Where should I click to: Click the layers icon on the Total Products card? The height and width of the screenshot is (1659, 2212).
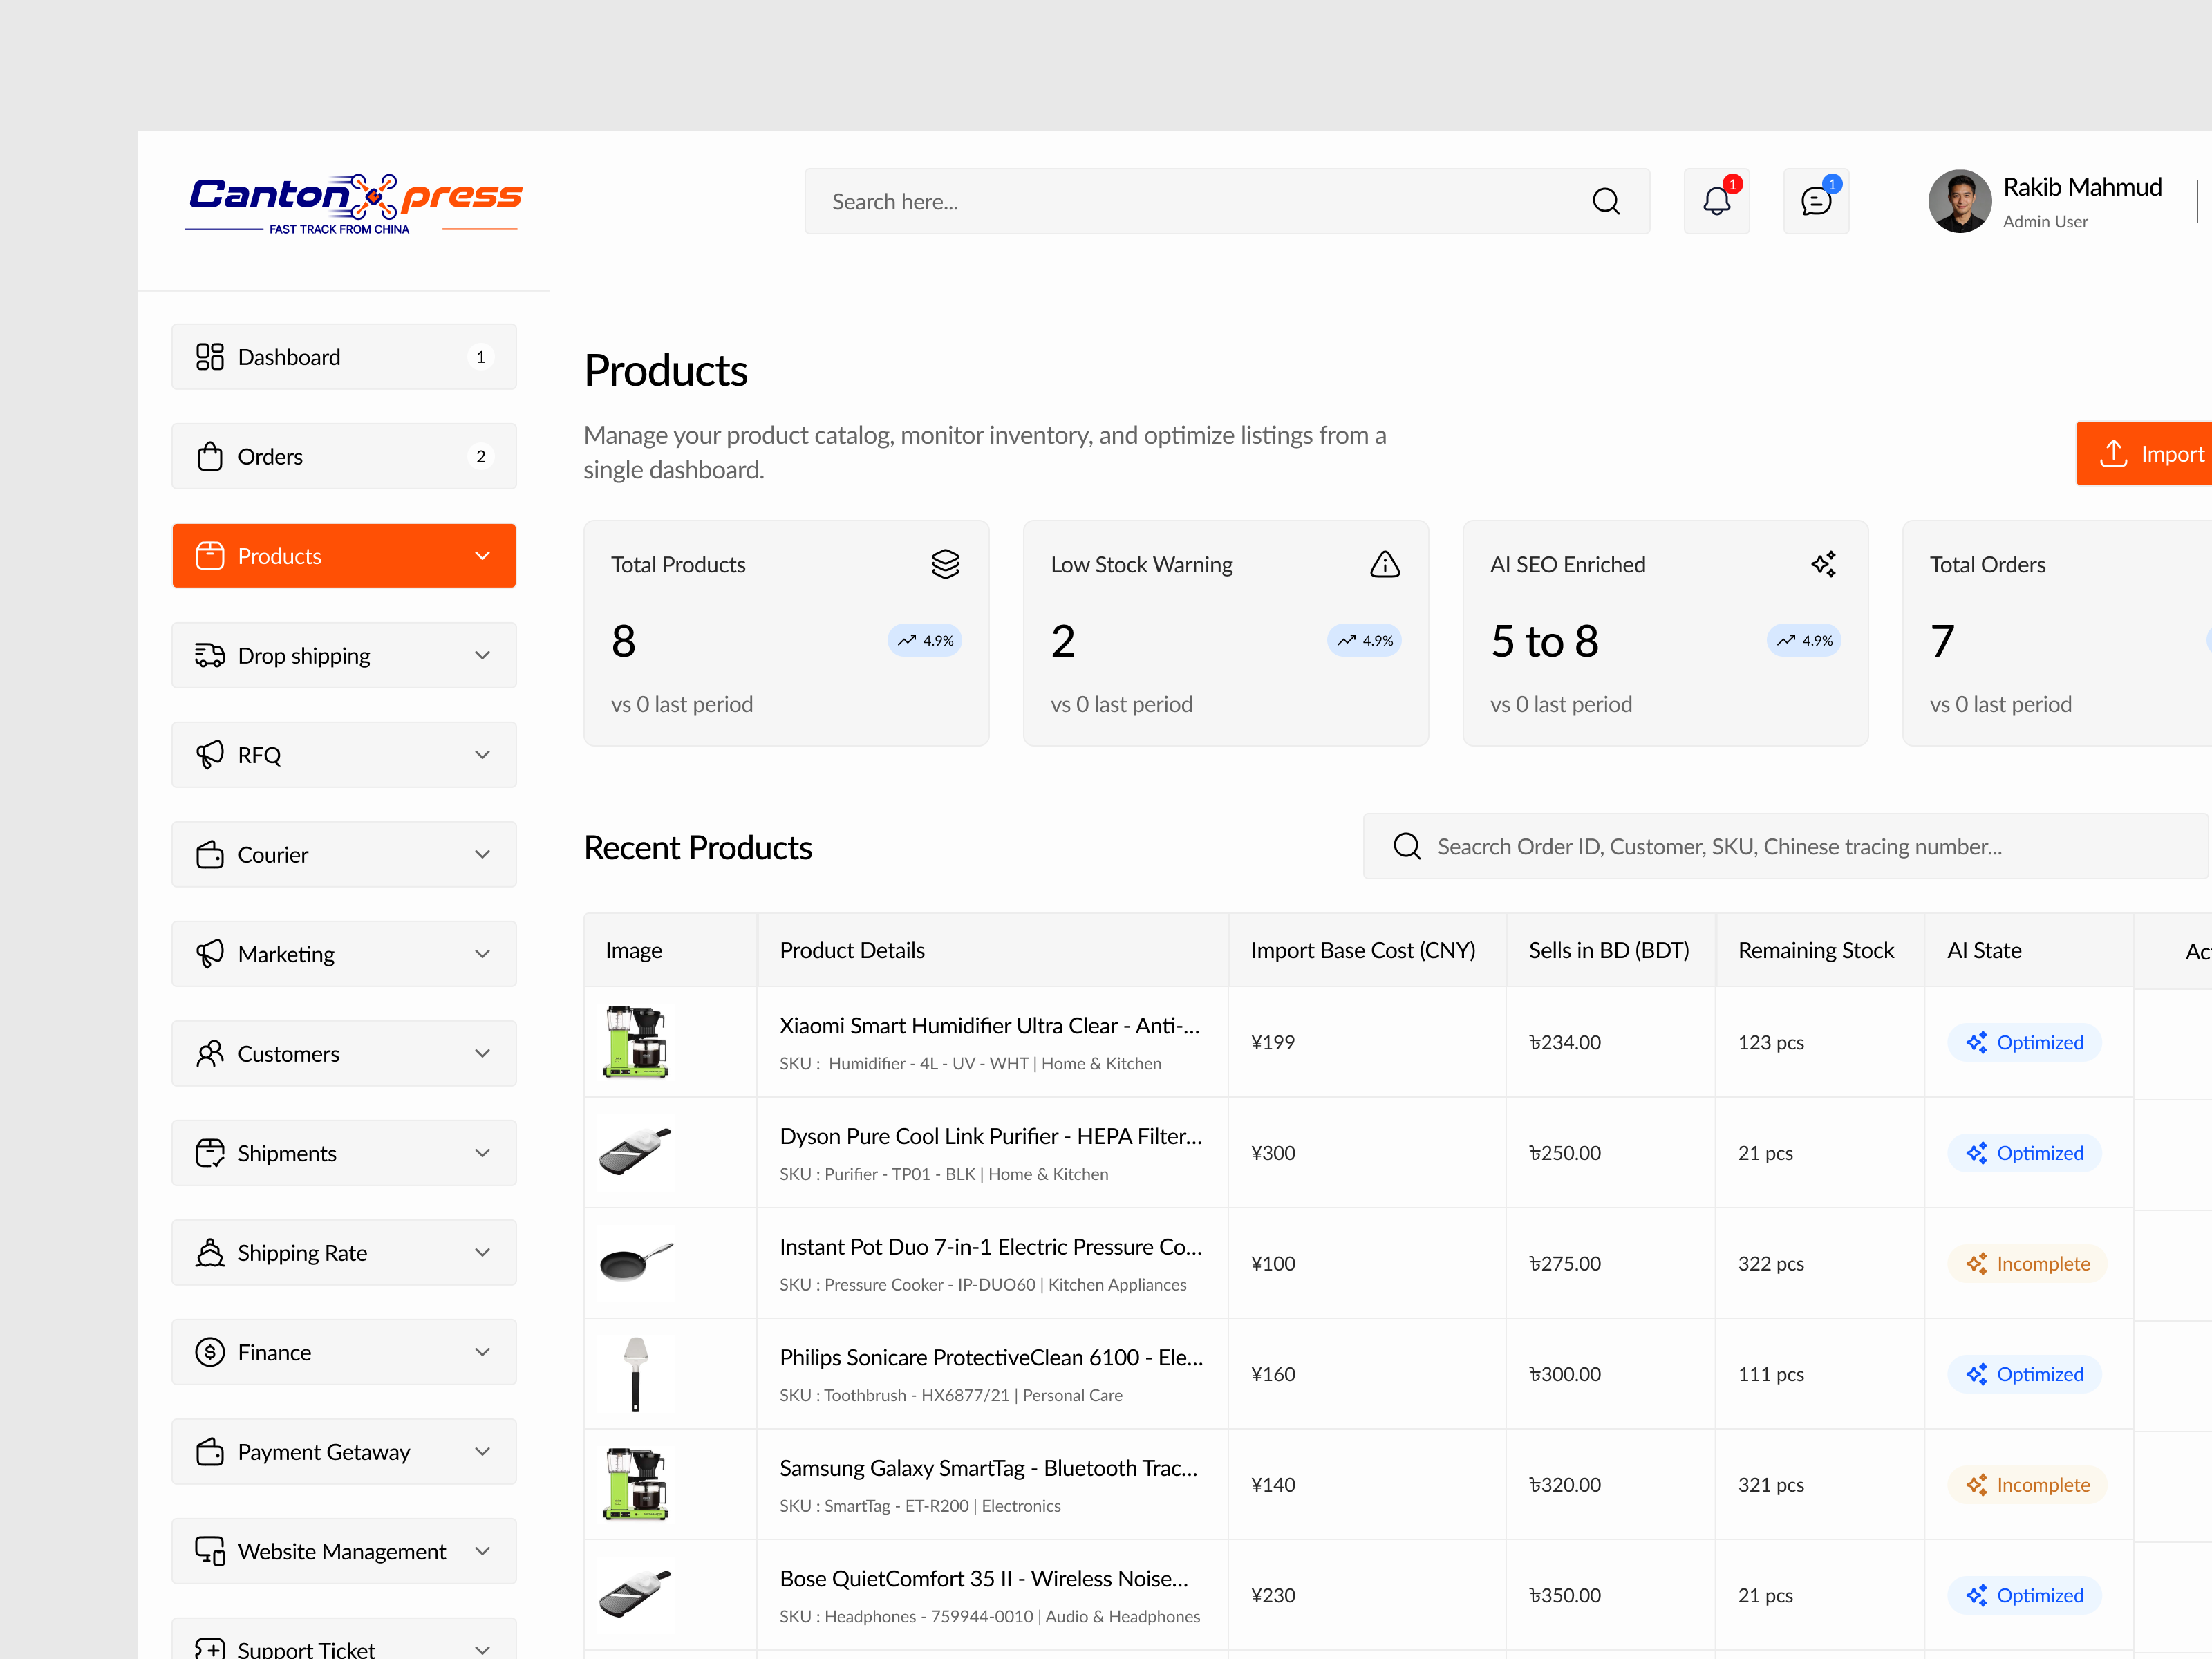click(x=945, y=564)
